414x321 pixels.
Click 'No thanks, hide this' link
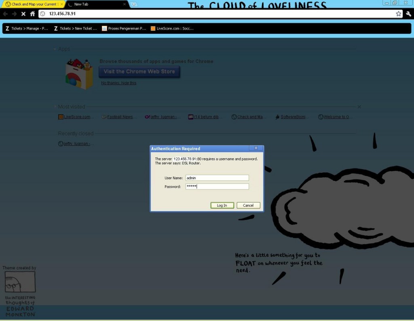[x=118, y=83]
